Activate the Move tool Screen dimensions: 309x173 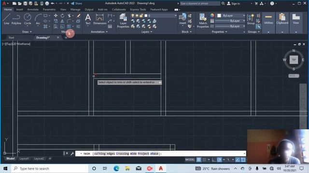click(56, 15)
